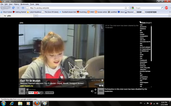Viewport: 171px width, 106px height.
Task: Close the Google ad overlay
Action: pos(102,80)
